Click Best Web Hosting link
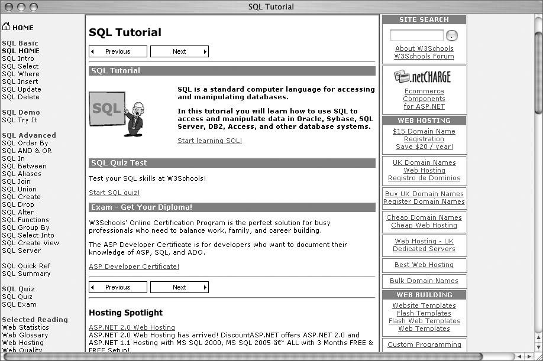 click(424, 265)
